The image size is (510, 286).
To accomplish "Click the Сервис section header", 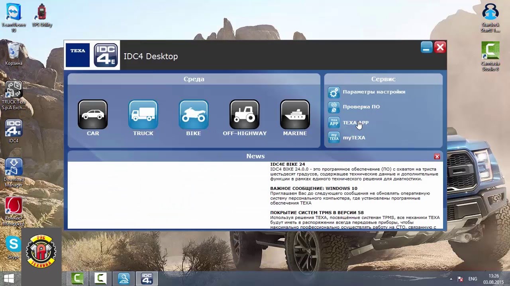I will point(383,79).
